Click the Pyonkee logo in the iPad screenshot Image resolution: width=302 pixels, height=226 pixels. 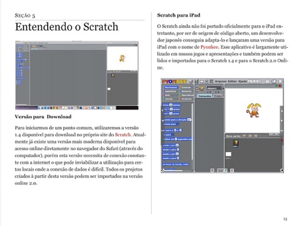[174, 82]
